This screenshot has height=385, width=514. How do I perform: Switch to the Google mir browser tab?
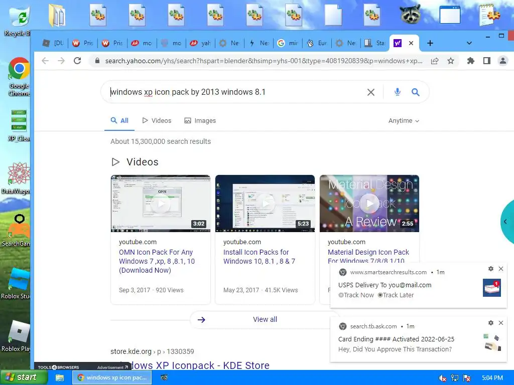coord(288,43)
